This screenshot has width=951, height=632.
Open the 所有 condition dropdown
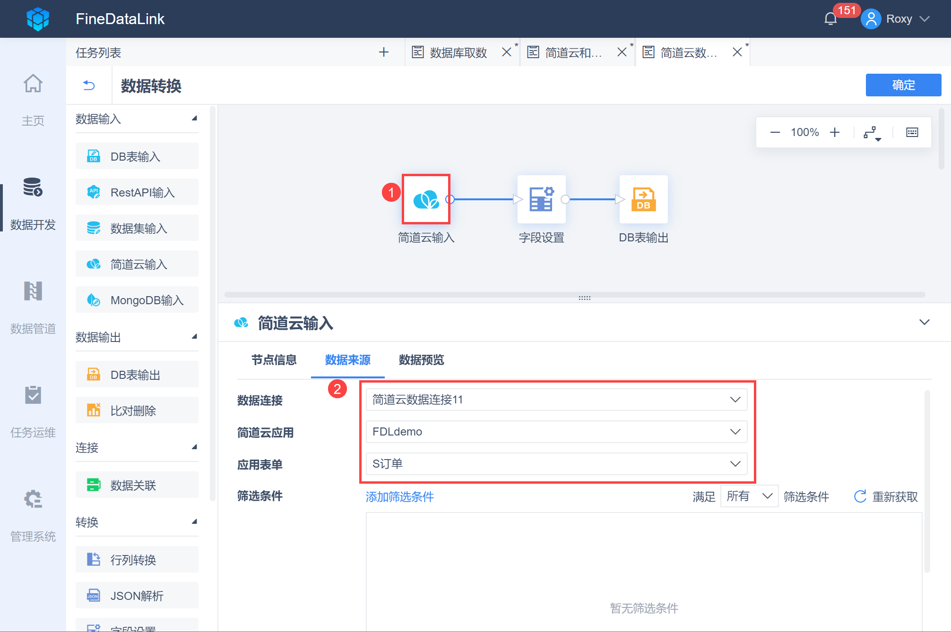click(x=749, y=496)
